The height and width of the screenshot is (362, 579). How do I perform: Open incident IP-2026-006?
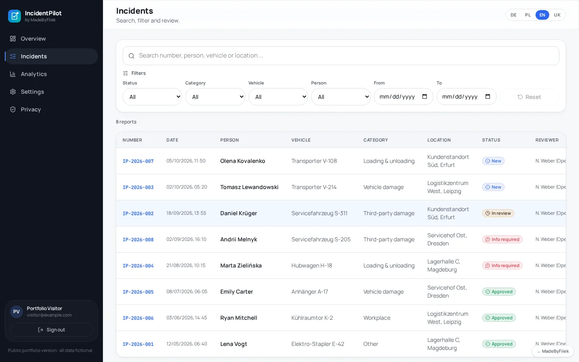138,318
